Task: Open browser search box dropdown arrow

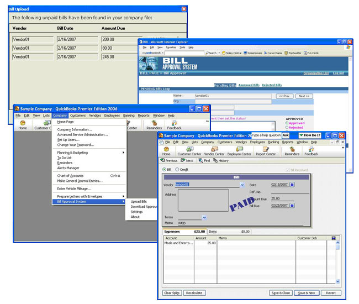Action: (162, 53)
